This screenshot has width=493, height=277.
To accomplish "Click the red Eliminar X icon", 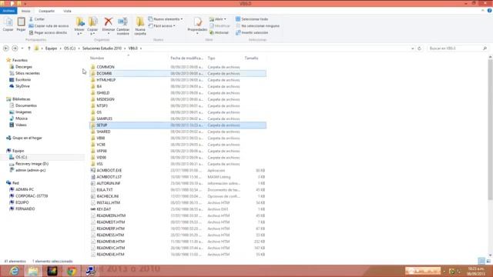I will (109, 22).
